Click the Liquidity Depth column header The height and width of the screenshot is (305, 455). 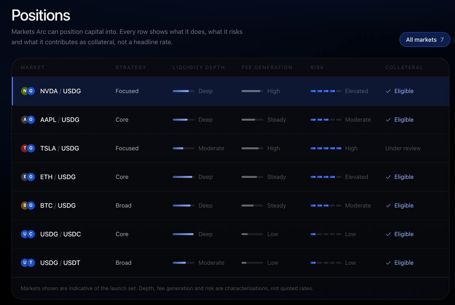(199, 67)
